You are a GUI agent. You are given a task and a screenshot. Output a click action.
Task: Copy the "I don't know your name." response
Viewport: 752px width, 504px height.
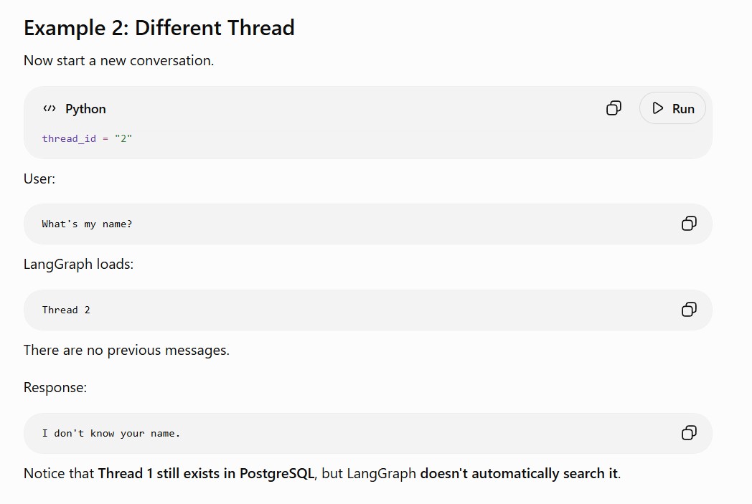click(689, 433)
